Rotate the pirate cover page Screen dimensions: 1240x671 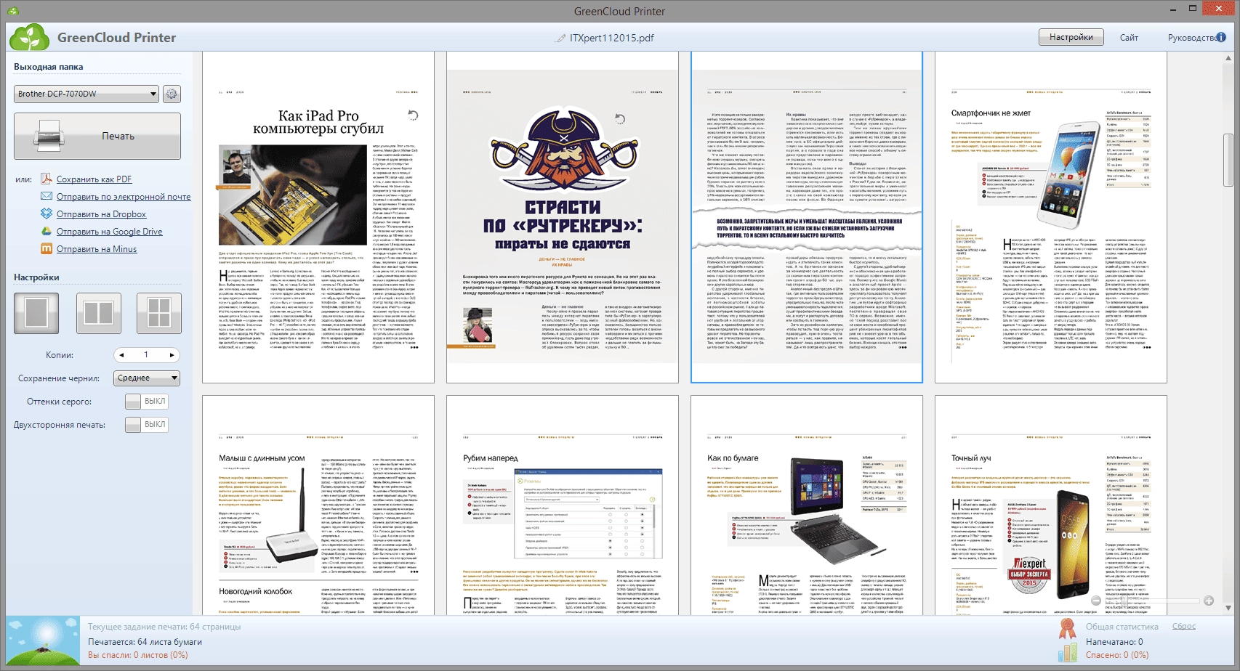(x=620, y=119)
